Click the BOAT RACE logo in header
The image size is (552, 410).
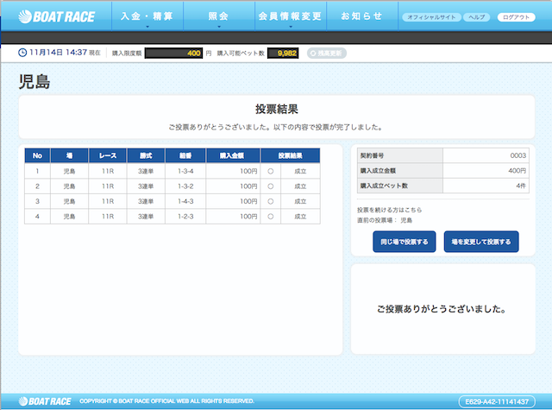[56, 16]
